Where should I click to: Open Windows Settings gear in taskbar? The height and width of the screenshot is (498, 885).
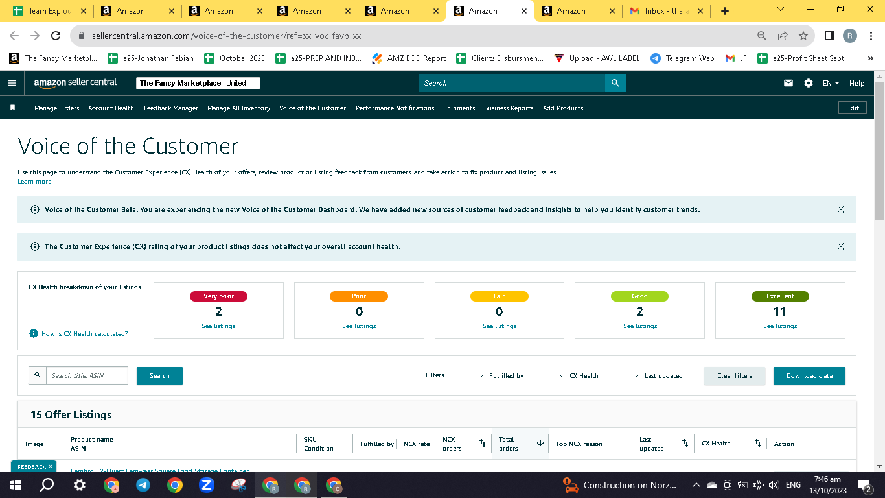tap(79, 485)
